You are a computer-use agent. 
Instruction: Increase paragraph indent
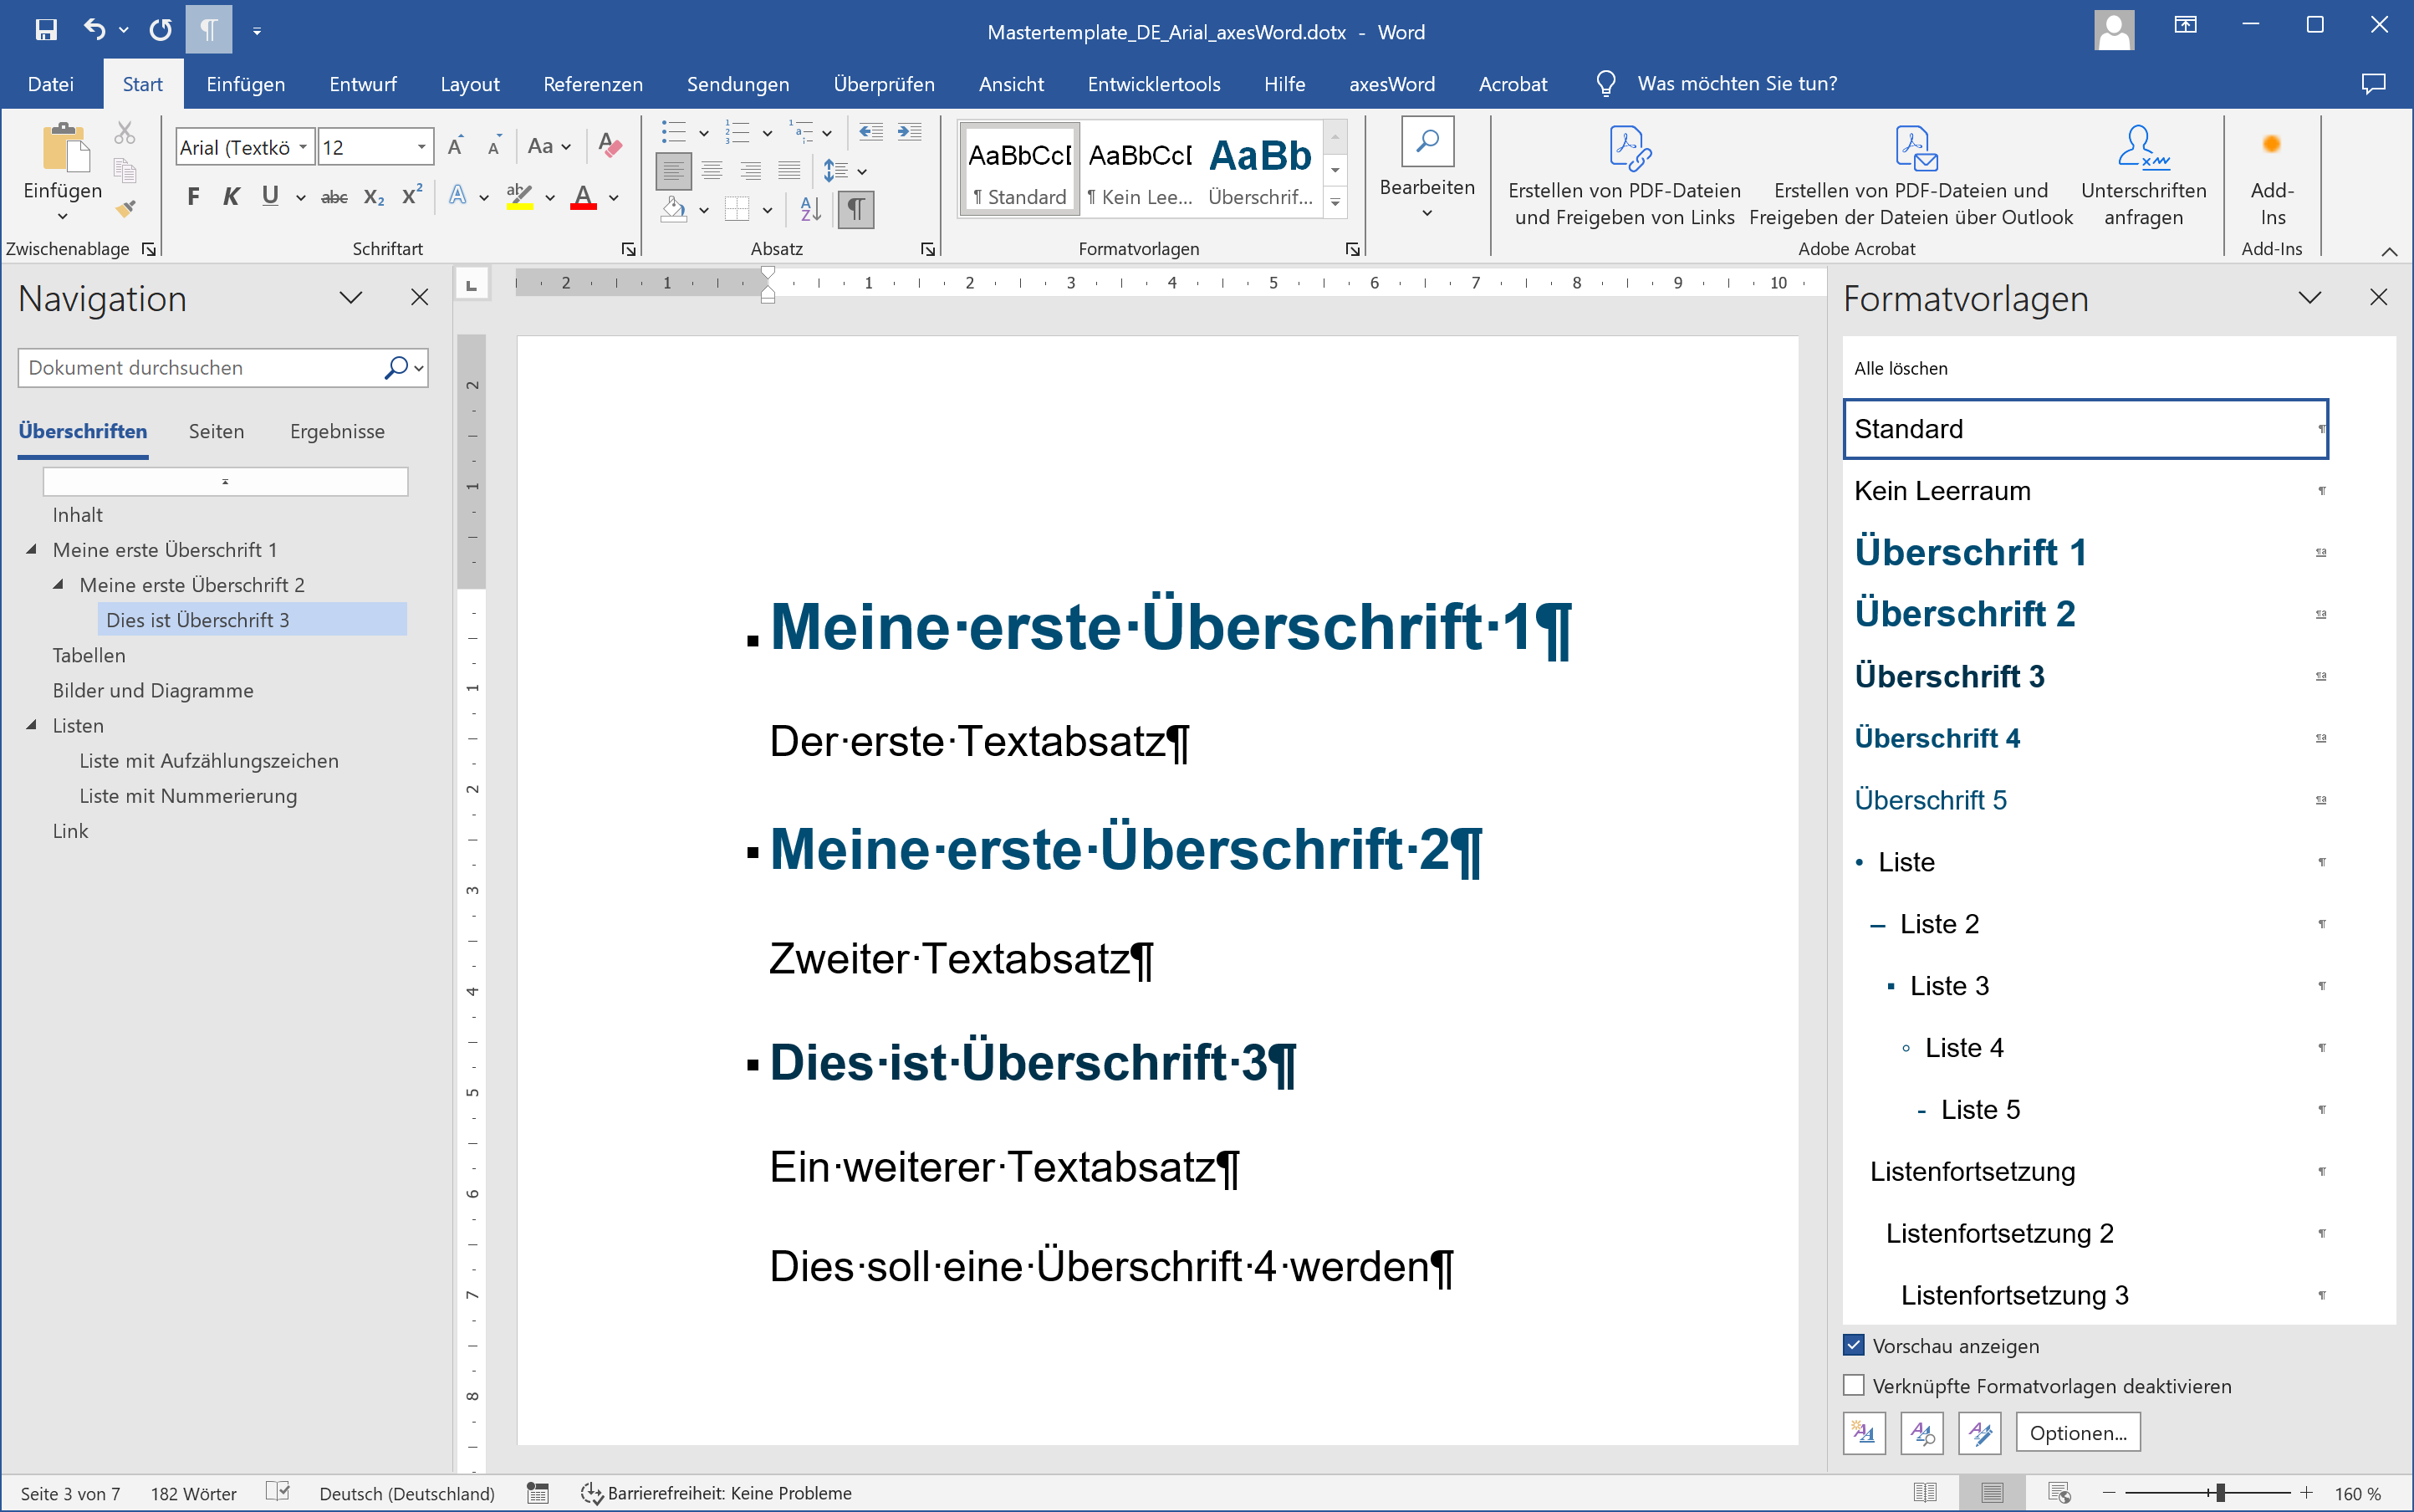[910, 132]
